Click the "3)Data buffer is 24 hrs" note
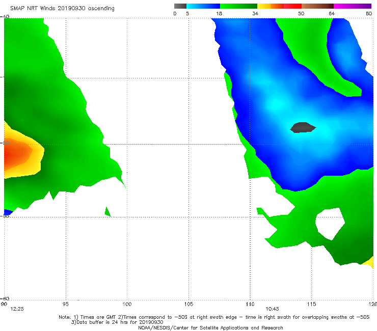 (117, 322)
